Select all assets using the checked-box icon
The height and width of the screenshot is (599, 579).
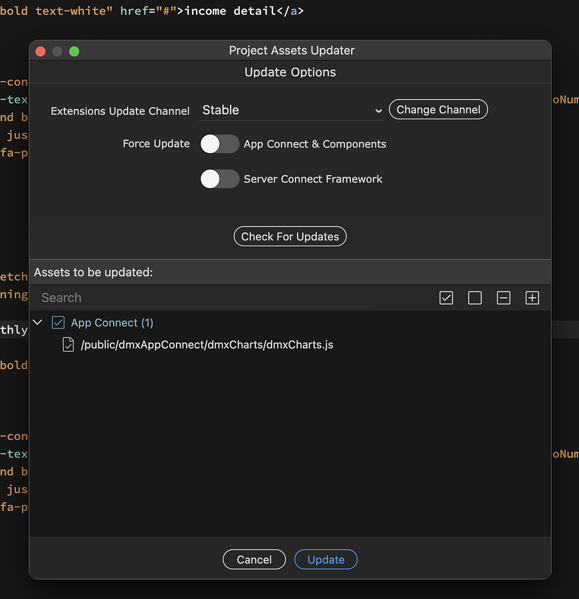pos(446,298)
